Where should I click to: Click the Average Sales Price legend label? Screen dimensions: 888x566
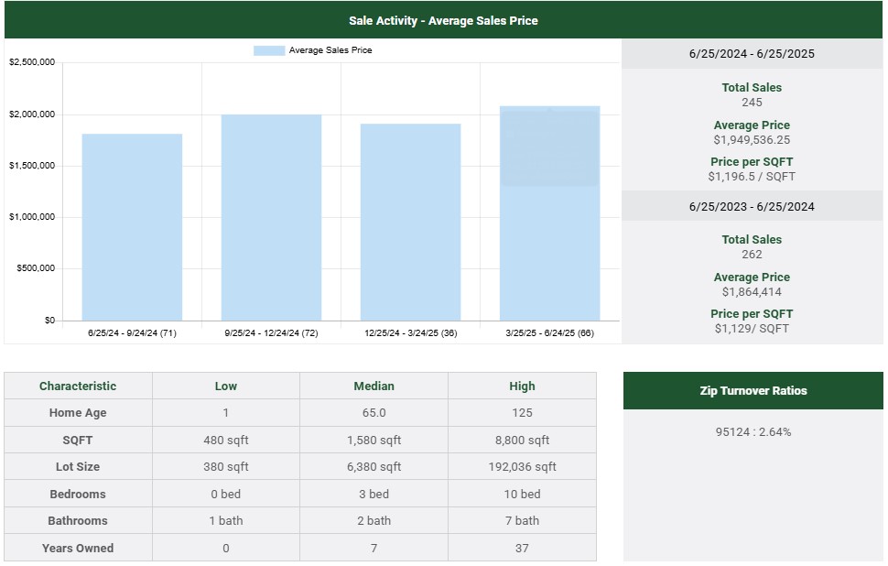(330, 50)
